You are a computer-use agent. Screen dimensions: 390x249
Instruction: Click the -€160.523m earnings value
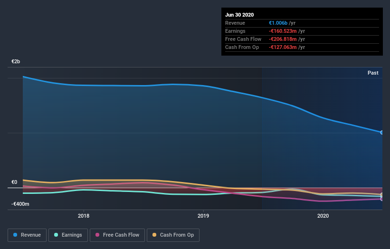tap(283, 31)
